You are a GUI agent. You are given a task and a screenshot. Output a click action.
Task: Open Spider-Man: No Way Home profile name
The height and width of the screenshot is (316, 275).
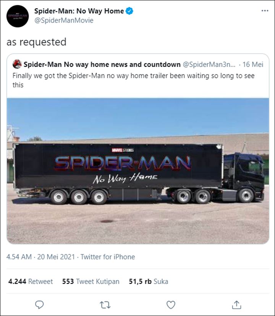(79, 11)
